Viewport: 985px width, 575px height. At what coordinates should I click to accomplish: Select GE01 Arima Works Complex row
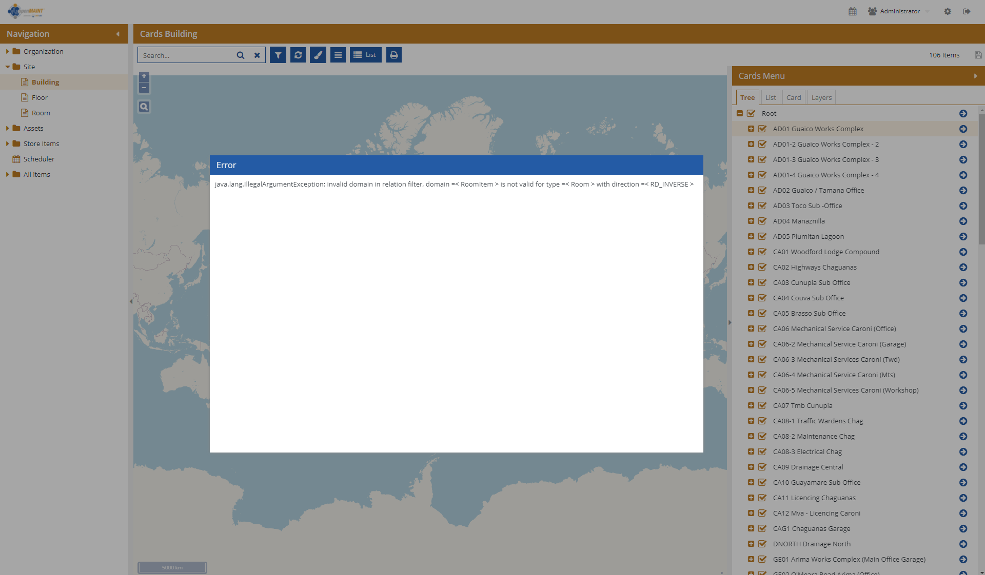[854, 559]
